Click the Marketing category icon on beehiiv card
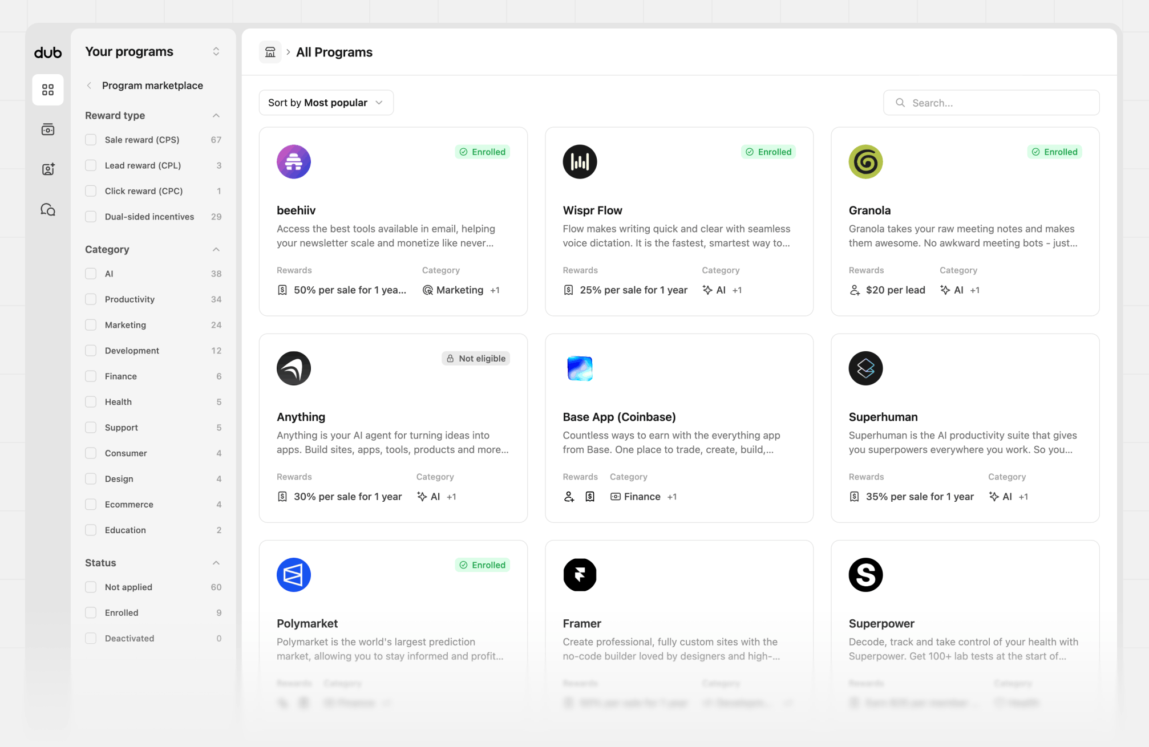The image size is (1149, 747). point(427,290)
